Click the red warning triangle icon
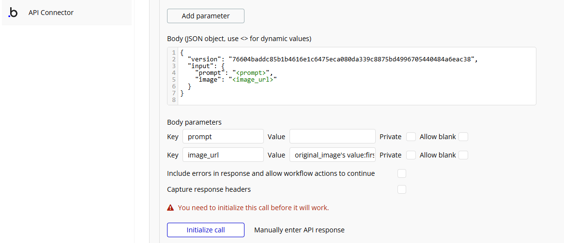The image size is (564, 243). click(170, 208)
